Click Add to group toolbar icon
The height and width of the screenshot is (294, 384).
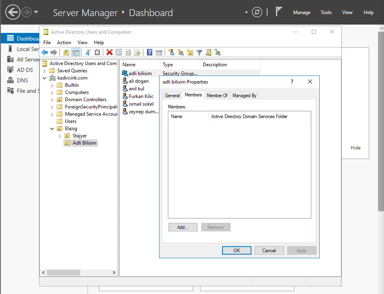tap(218, 52)
